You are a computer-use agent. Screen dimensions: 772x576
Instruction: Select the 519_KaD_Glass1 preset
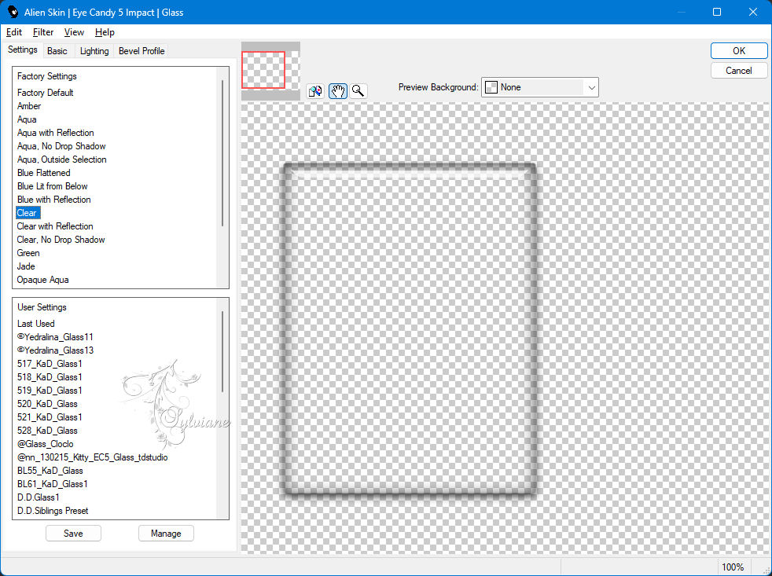[x=50, y=390]
